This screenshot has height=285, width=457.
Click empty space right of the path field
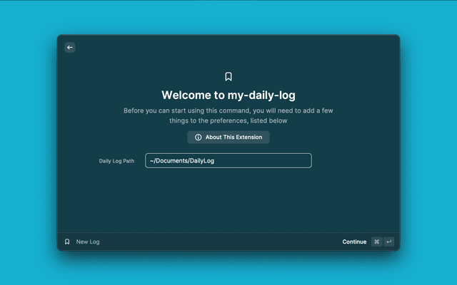tap(353, 161)
